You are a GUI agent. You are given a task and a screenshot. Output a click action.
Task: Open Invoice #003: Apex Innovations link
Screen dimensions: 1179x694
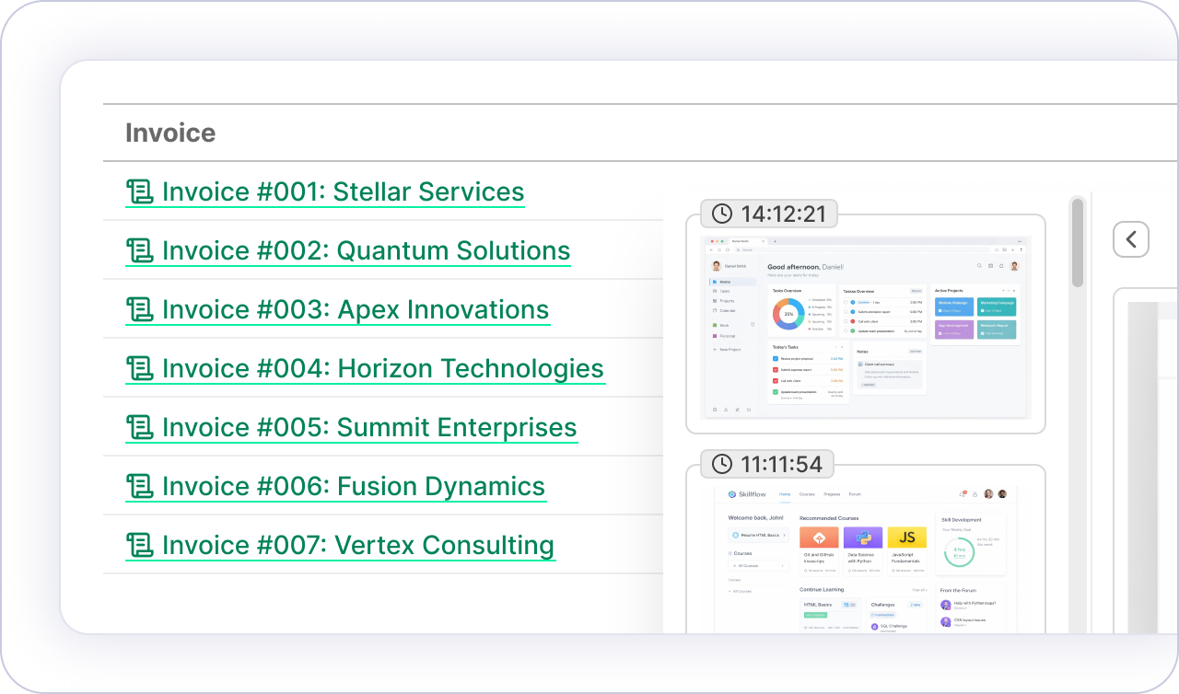click(356, 309)
